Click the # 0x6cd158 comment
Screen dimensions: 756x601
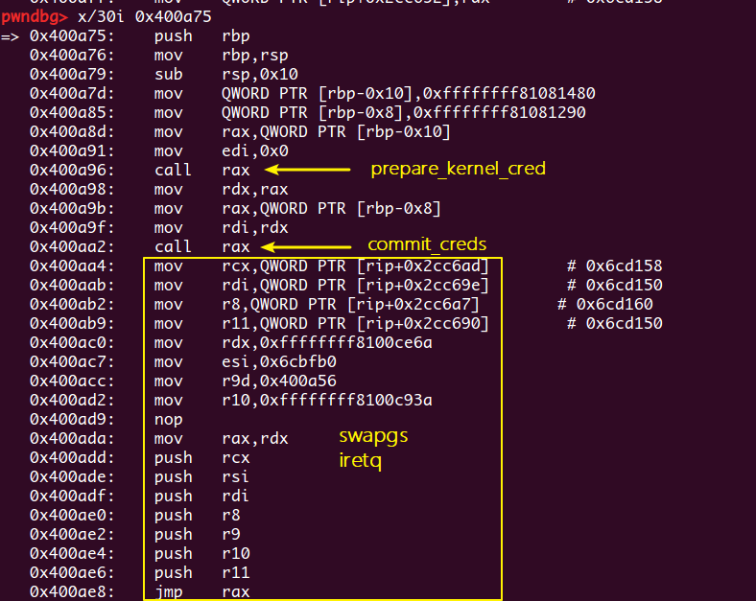[x=614, y=266]
